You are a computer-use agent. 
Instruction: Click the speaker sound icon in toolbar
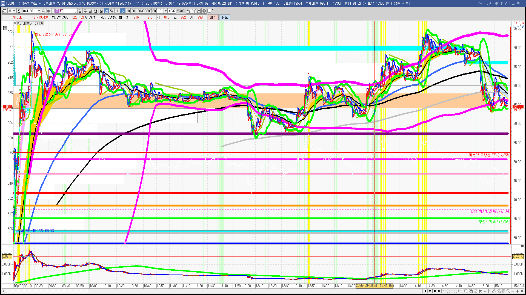[49, 11]
